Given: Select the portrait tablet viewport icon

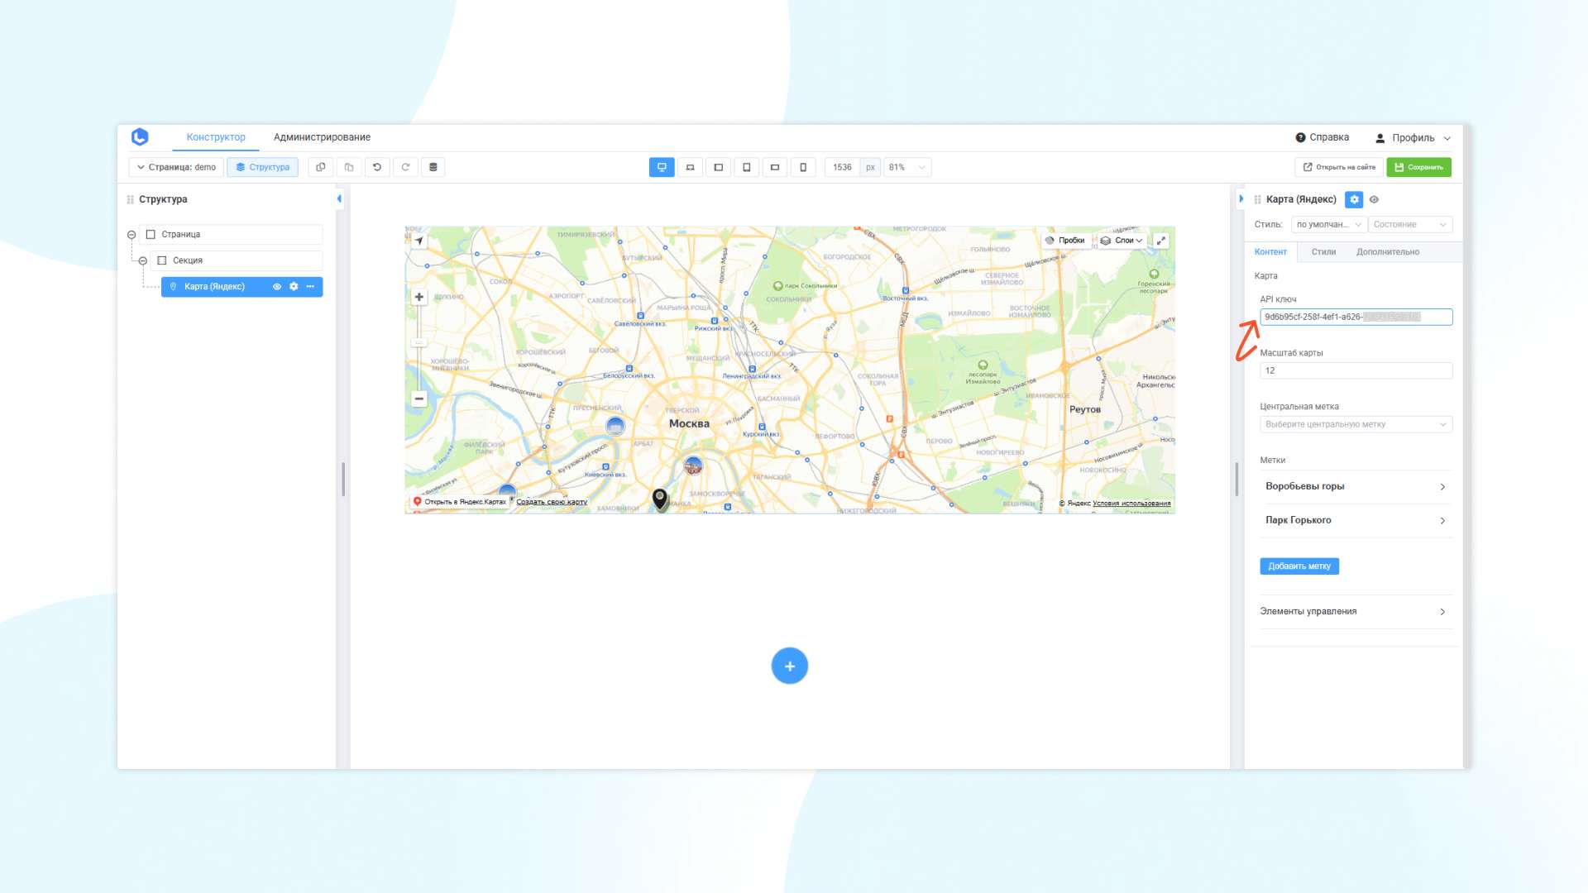Looking at the screenshot, I should click(x=746, y=167).
